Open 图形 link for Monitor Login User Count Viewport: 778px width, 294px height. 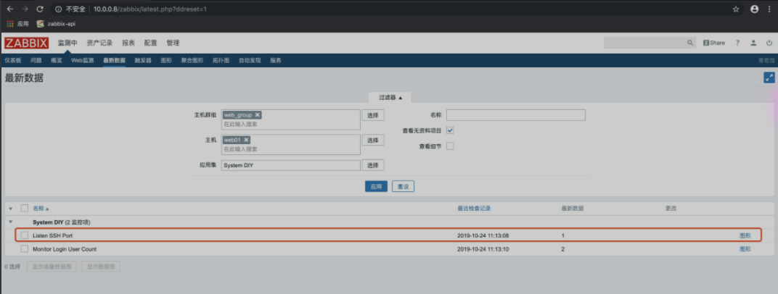pos(745,249)
